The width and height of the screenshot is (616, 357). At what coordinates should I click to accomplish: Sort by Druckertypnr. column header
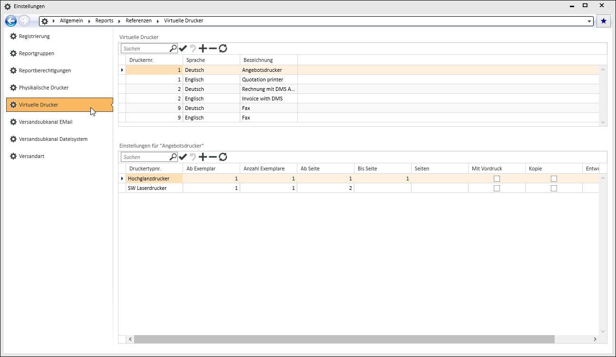pyautogui.click(x=154, y=169)
